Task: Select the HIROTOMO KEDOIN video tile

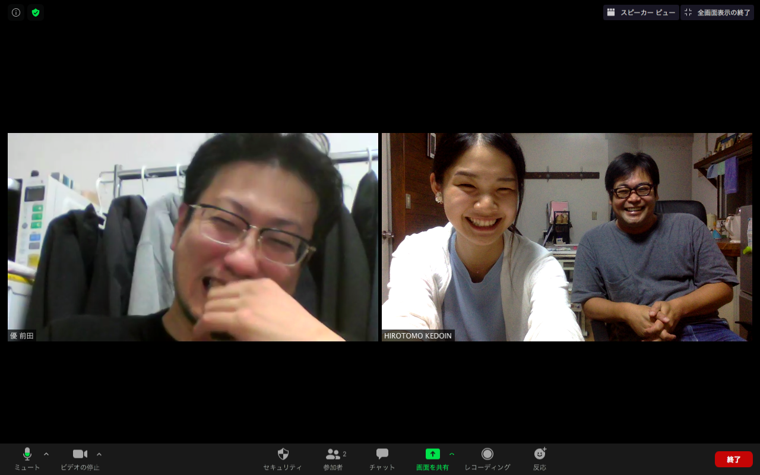Action: pyautogui.click(x=567, y=237)
